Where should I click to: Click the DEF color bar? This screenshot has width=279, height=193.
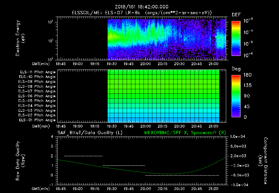[236, 38]
